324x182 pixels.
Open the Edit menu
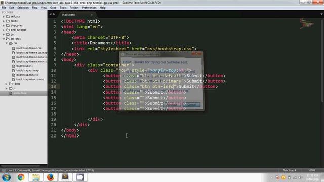pyautogui.click(x=12, y=8)
